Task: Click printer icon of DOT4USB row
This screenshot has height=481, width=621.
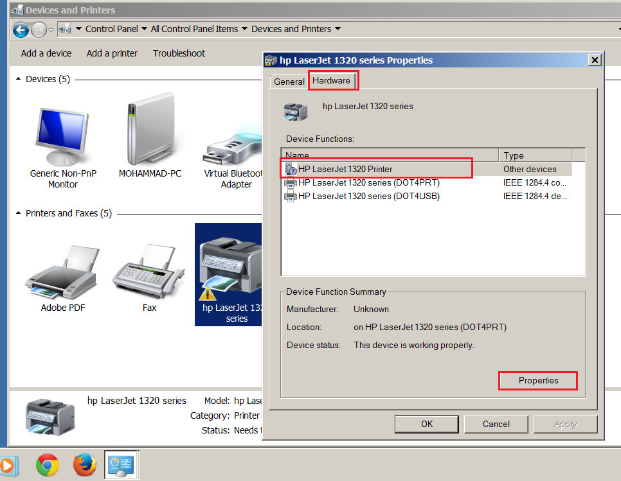Action: tap(291, 197)
